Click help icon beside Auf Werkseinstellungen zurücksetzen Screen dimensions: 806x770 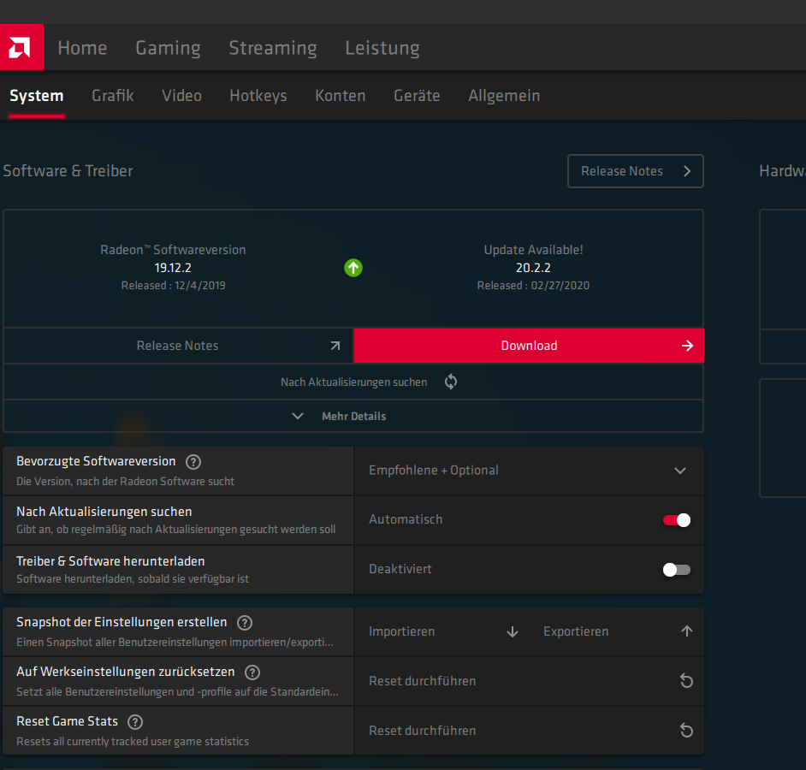[x=252, y=672]
